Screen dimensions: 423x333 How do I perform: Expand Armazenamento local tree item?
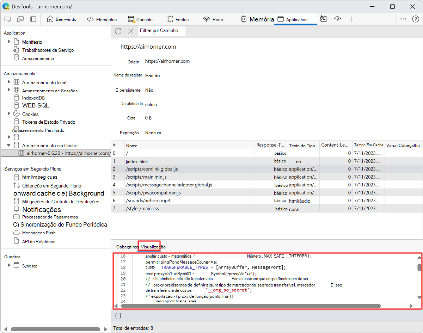[x=9, y=82]
